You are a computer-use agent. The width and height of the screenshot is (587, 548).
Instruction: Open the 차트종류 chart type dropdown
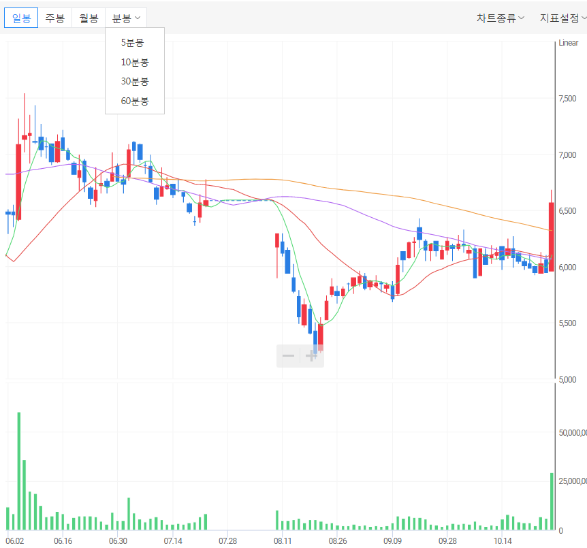[x=501, y=18]
